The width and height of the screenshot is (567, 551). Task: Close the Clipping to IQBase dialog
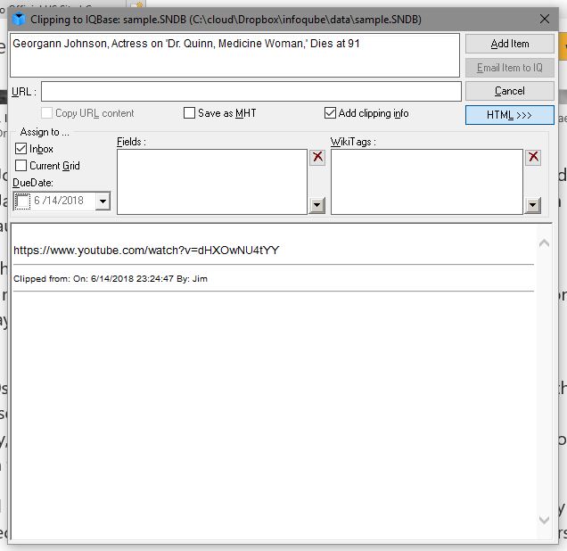tap(544, 19)
